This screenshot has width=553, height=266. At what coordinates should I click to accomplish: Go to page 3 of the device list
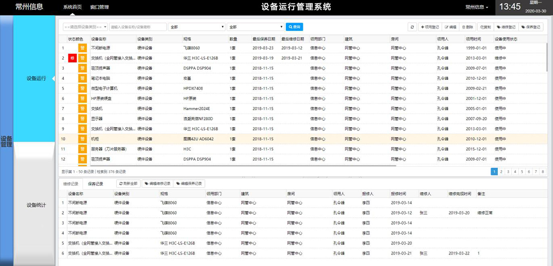coord(508,172)
